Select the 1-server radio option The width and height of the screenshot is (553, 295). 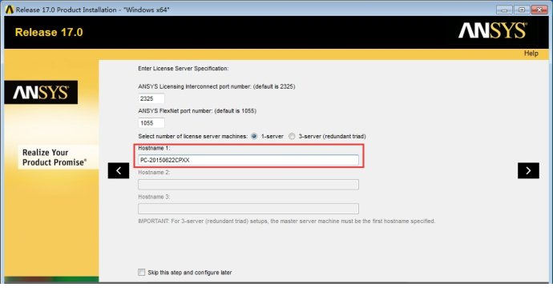pyautogui.click(x=254, y=137)
